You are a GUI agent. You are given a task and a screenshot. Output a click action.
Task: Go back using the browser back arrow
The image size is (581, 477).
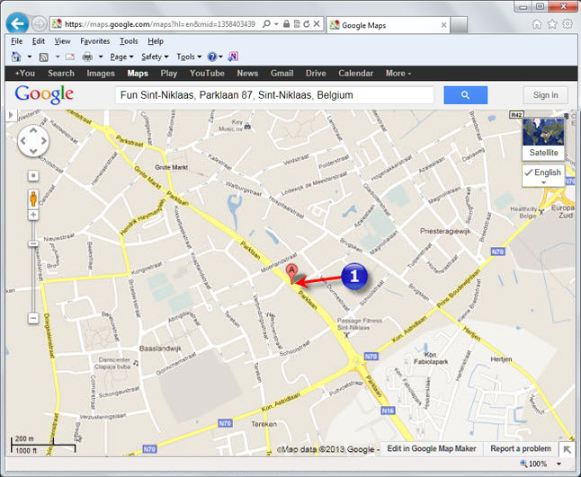pos(17,23)
